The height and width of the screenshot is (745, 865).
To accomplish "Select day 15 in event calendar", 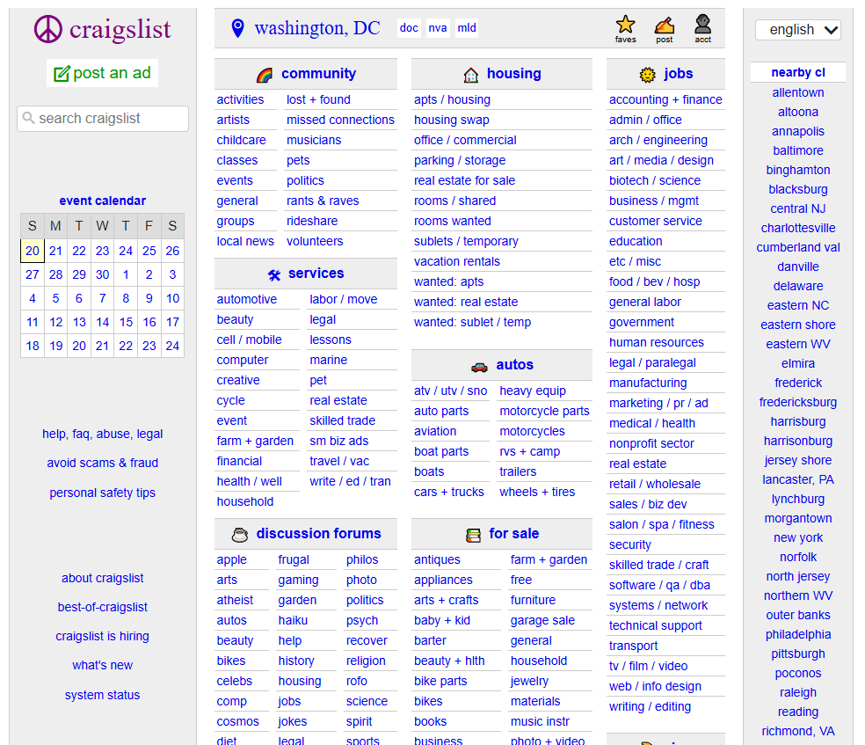I will [126, 322].
